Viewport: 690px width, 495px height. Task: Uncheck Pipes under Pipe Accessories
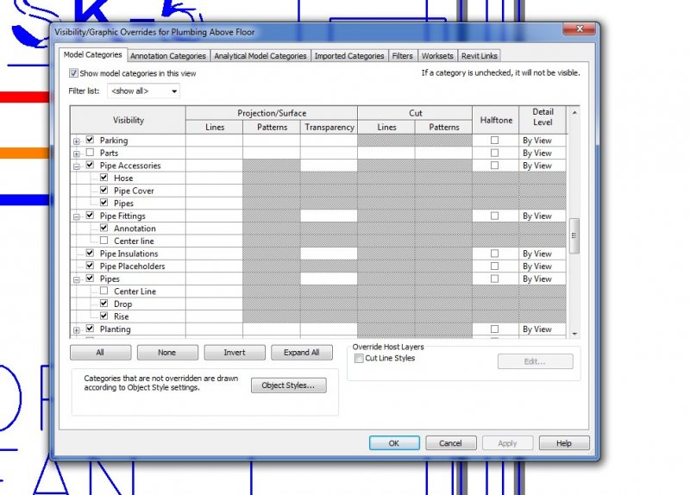103,203
